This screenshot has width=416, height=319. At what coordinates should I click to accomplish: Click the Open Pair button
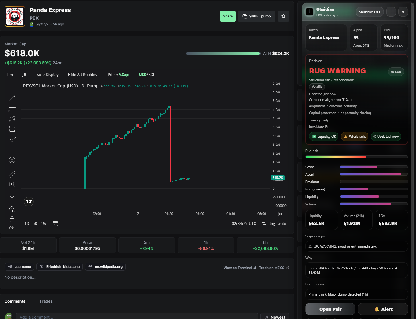click(330, 309)
